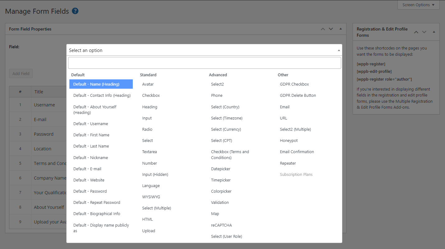Pick the Colorpicker field type
The height and width of the screenshot is (249, 445).
[x=221, y=191]
